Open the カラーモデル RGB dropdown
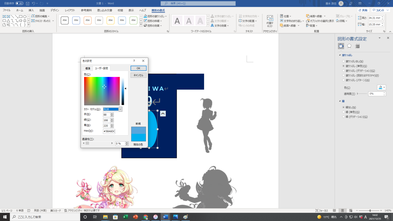 tap(112, 109)
